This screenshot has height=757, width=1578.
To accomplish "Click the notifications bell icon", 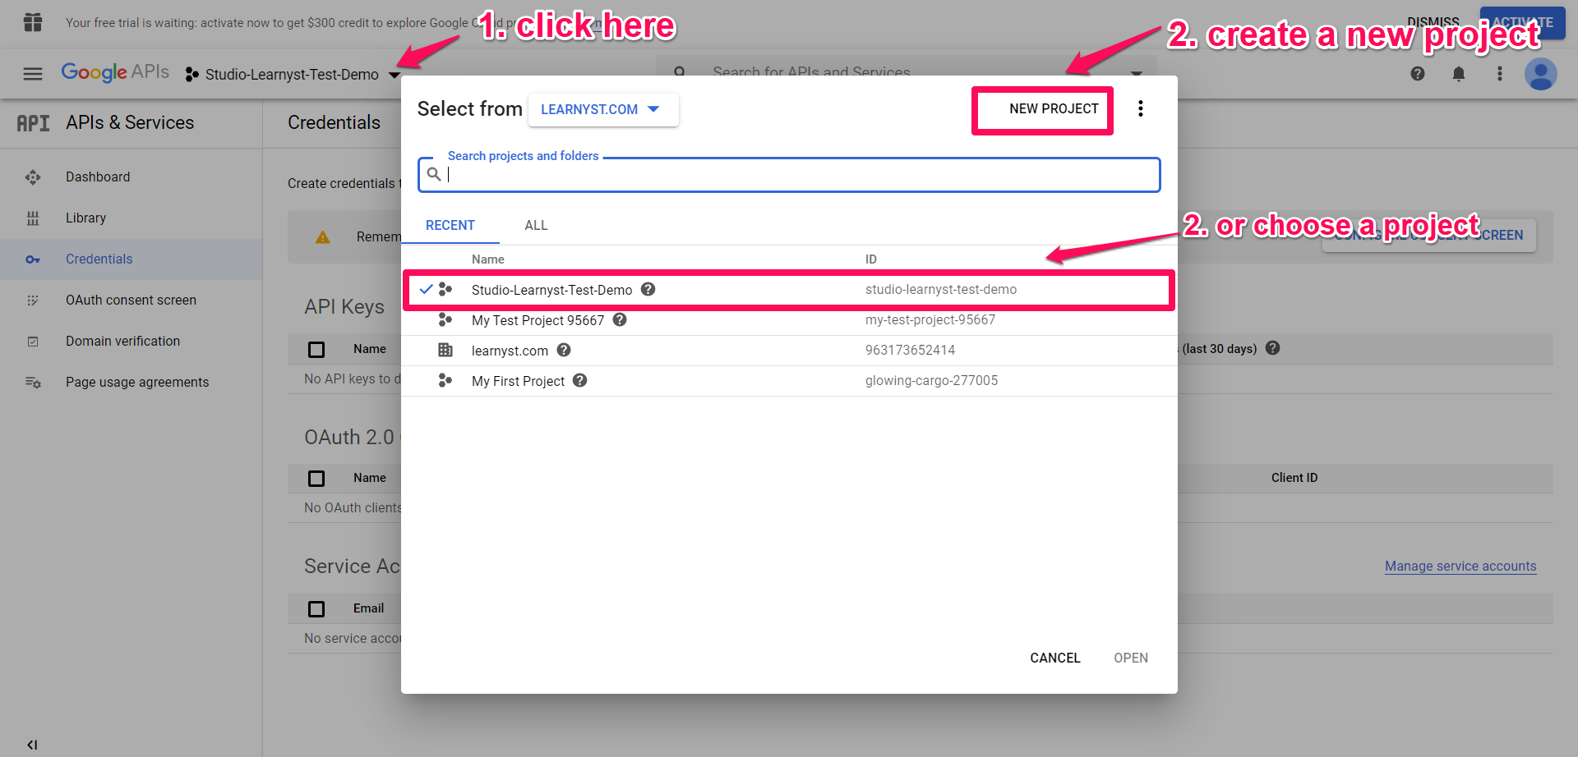I will [x=1458, y=74].
